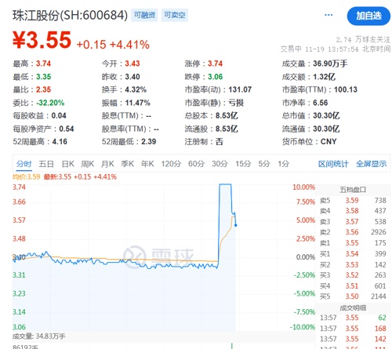Click the 换手 value 4.32%
This screenshot has height=349, width=392.
coord(136,89)
